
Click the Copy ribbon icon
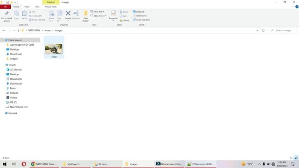16,15
